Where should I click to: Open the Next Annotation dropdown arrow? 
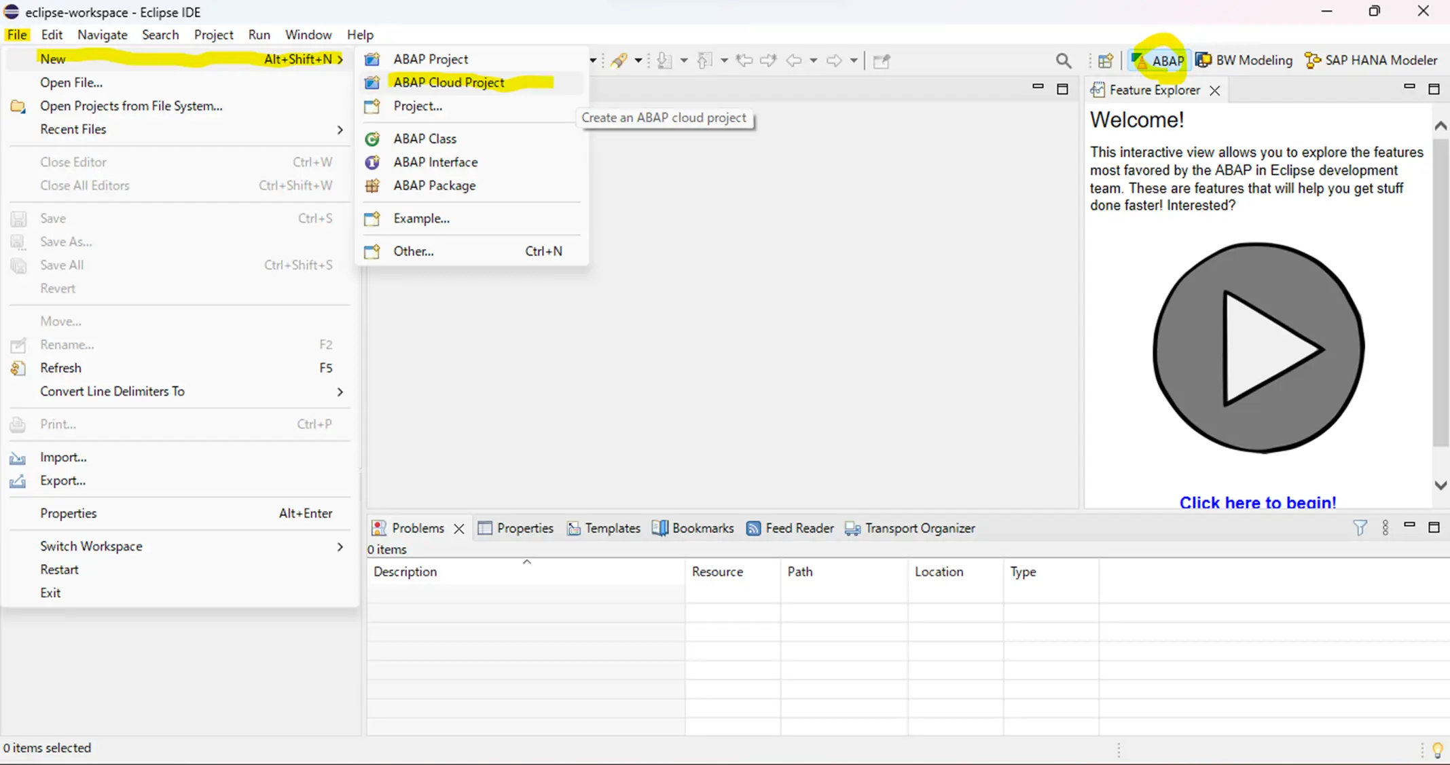point(684,60)
